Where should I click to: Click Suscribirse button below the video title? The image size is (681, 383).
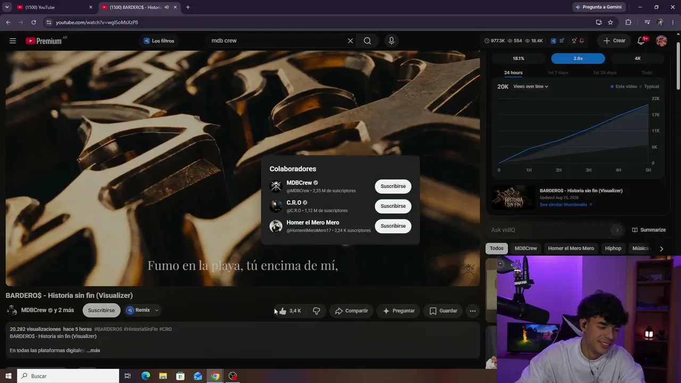pos(101,310)
